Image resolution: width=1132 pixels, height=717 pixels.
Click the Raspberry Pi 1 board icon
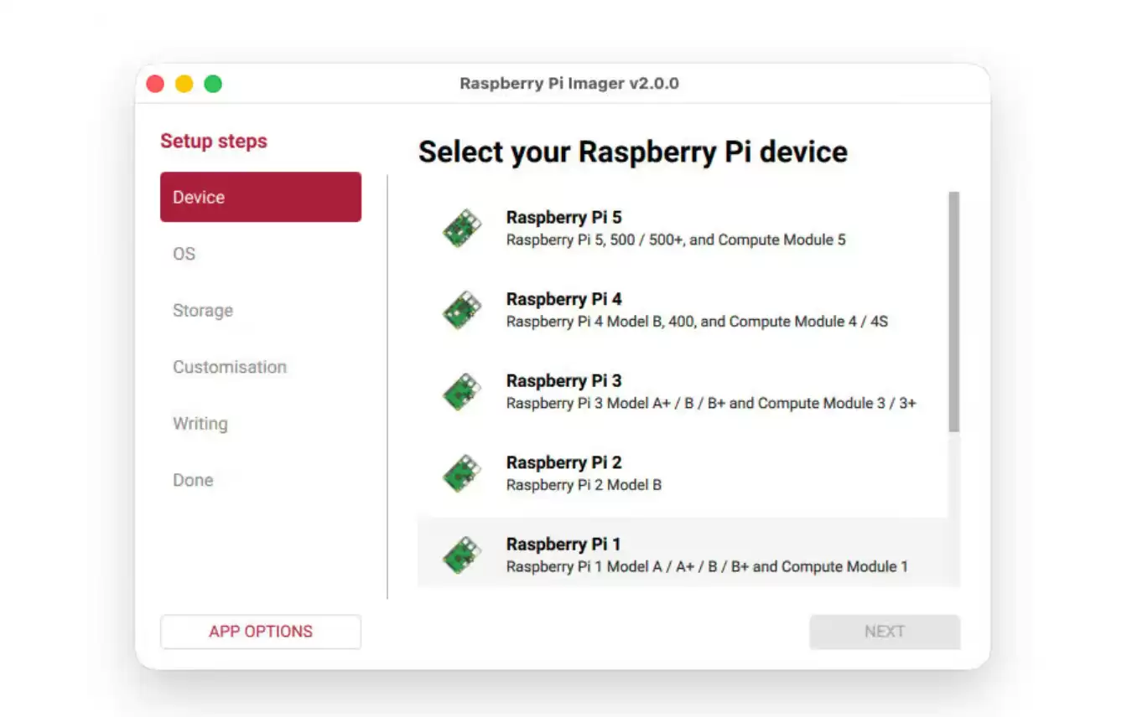pos(462,554)
